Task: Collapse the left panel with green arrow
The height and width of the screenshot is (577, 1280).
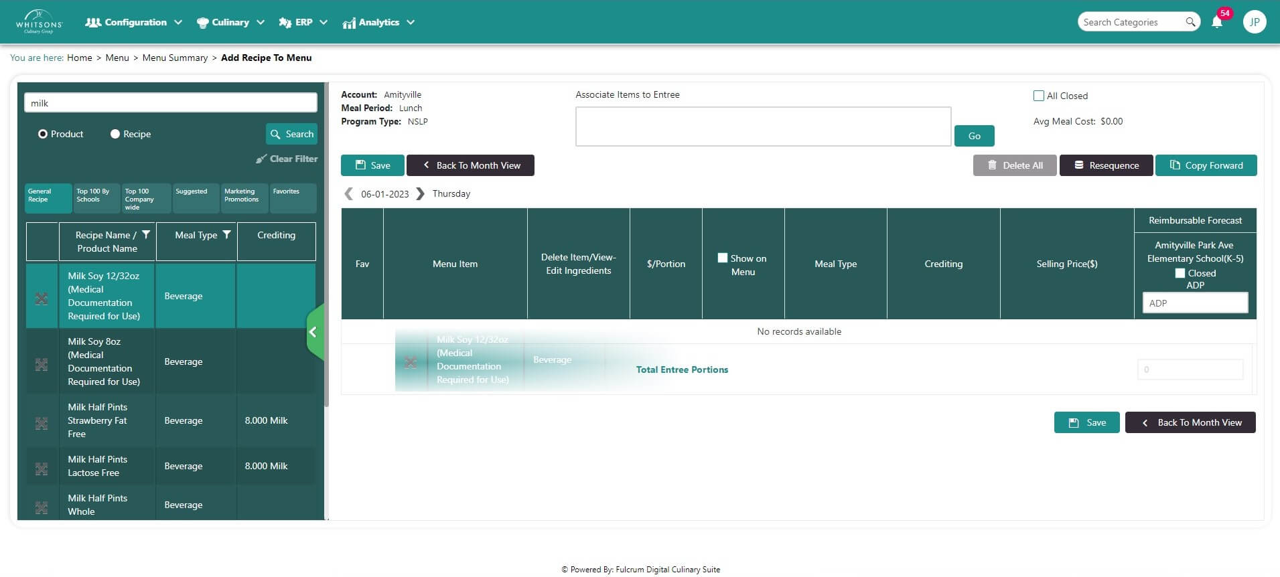Action: click(x=313, y=332)
